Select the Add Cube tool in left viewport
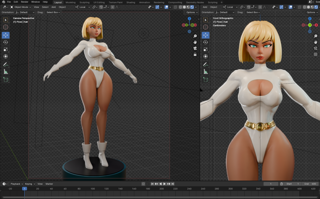The image size is (320, 199). tap(5, 80)
